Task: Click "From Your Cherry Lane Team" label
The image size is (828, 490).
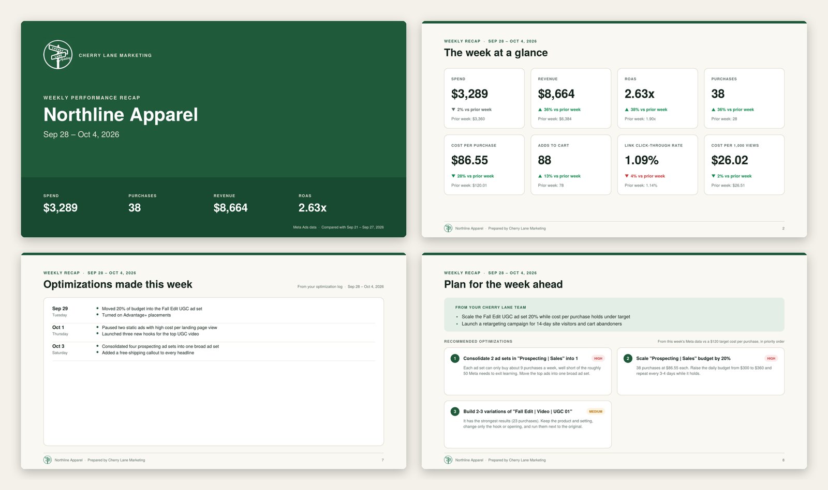Action: pyautogui.click(x=491, y=308)
